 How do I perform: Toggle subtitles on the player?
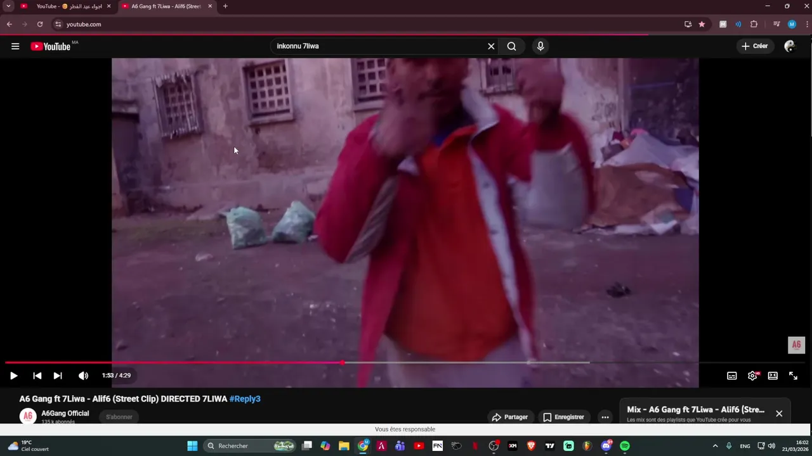732,376
